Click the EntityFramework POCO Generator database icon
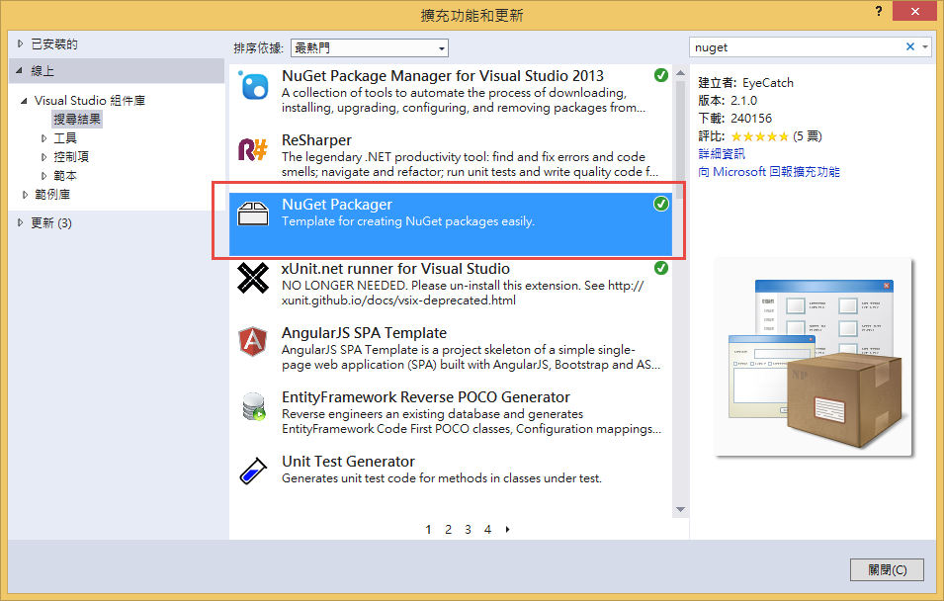Image resolution: width=944 pixels, height=601 pixels. 253,406
